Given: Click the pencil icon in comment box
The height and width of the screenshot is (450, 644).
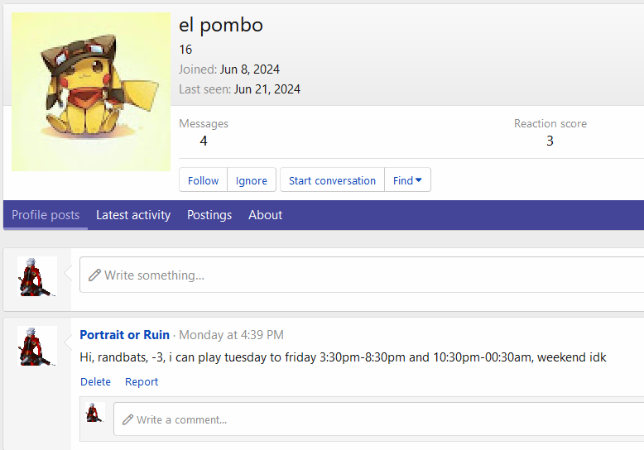Looking at the screenshot, I should tap(127, 419).
